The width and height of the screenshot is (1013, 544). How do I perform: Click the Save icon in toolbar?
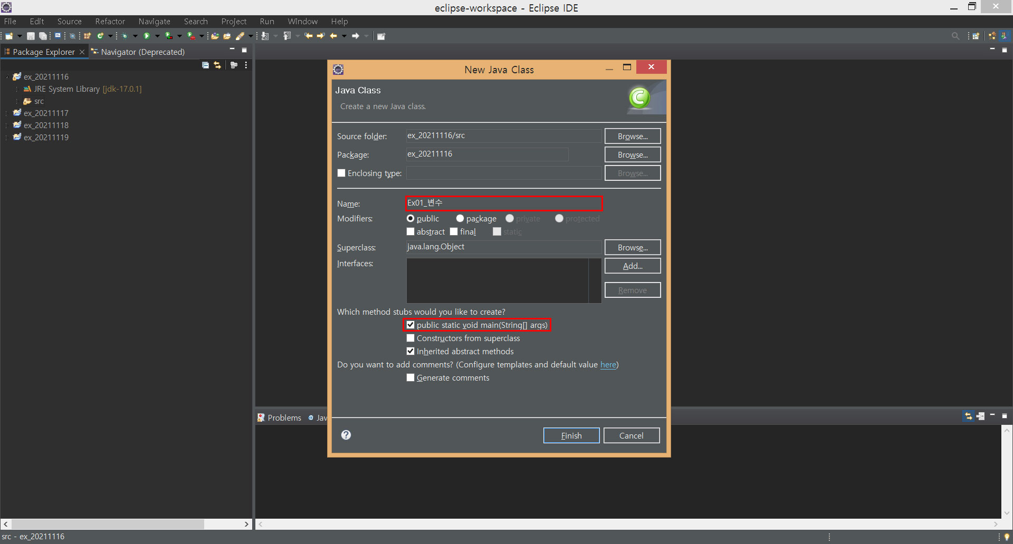(31, 36)
